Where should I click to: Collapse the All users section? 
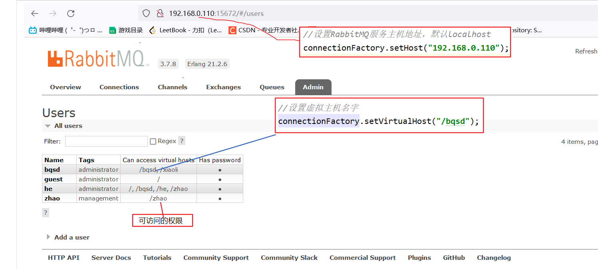pyautogui.click(x=64, y=126)
